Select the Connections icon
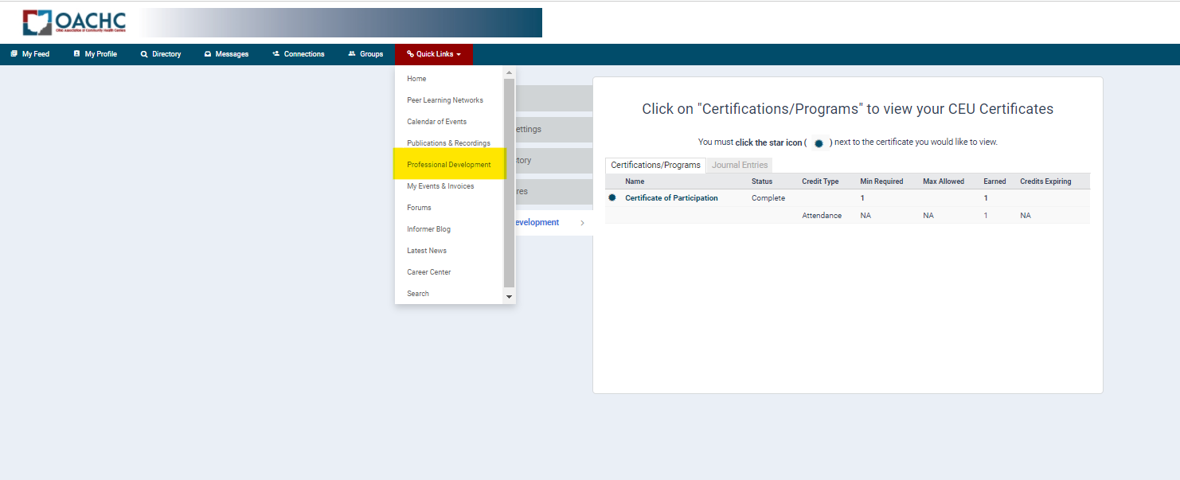Screen dimensions: 1180x480 (x=275, y=53)
